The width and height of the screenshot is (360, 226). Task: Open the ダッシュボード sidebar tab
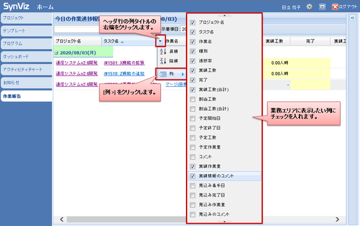point(26,56)
